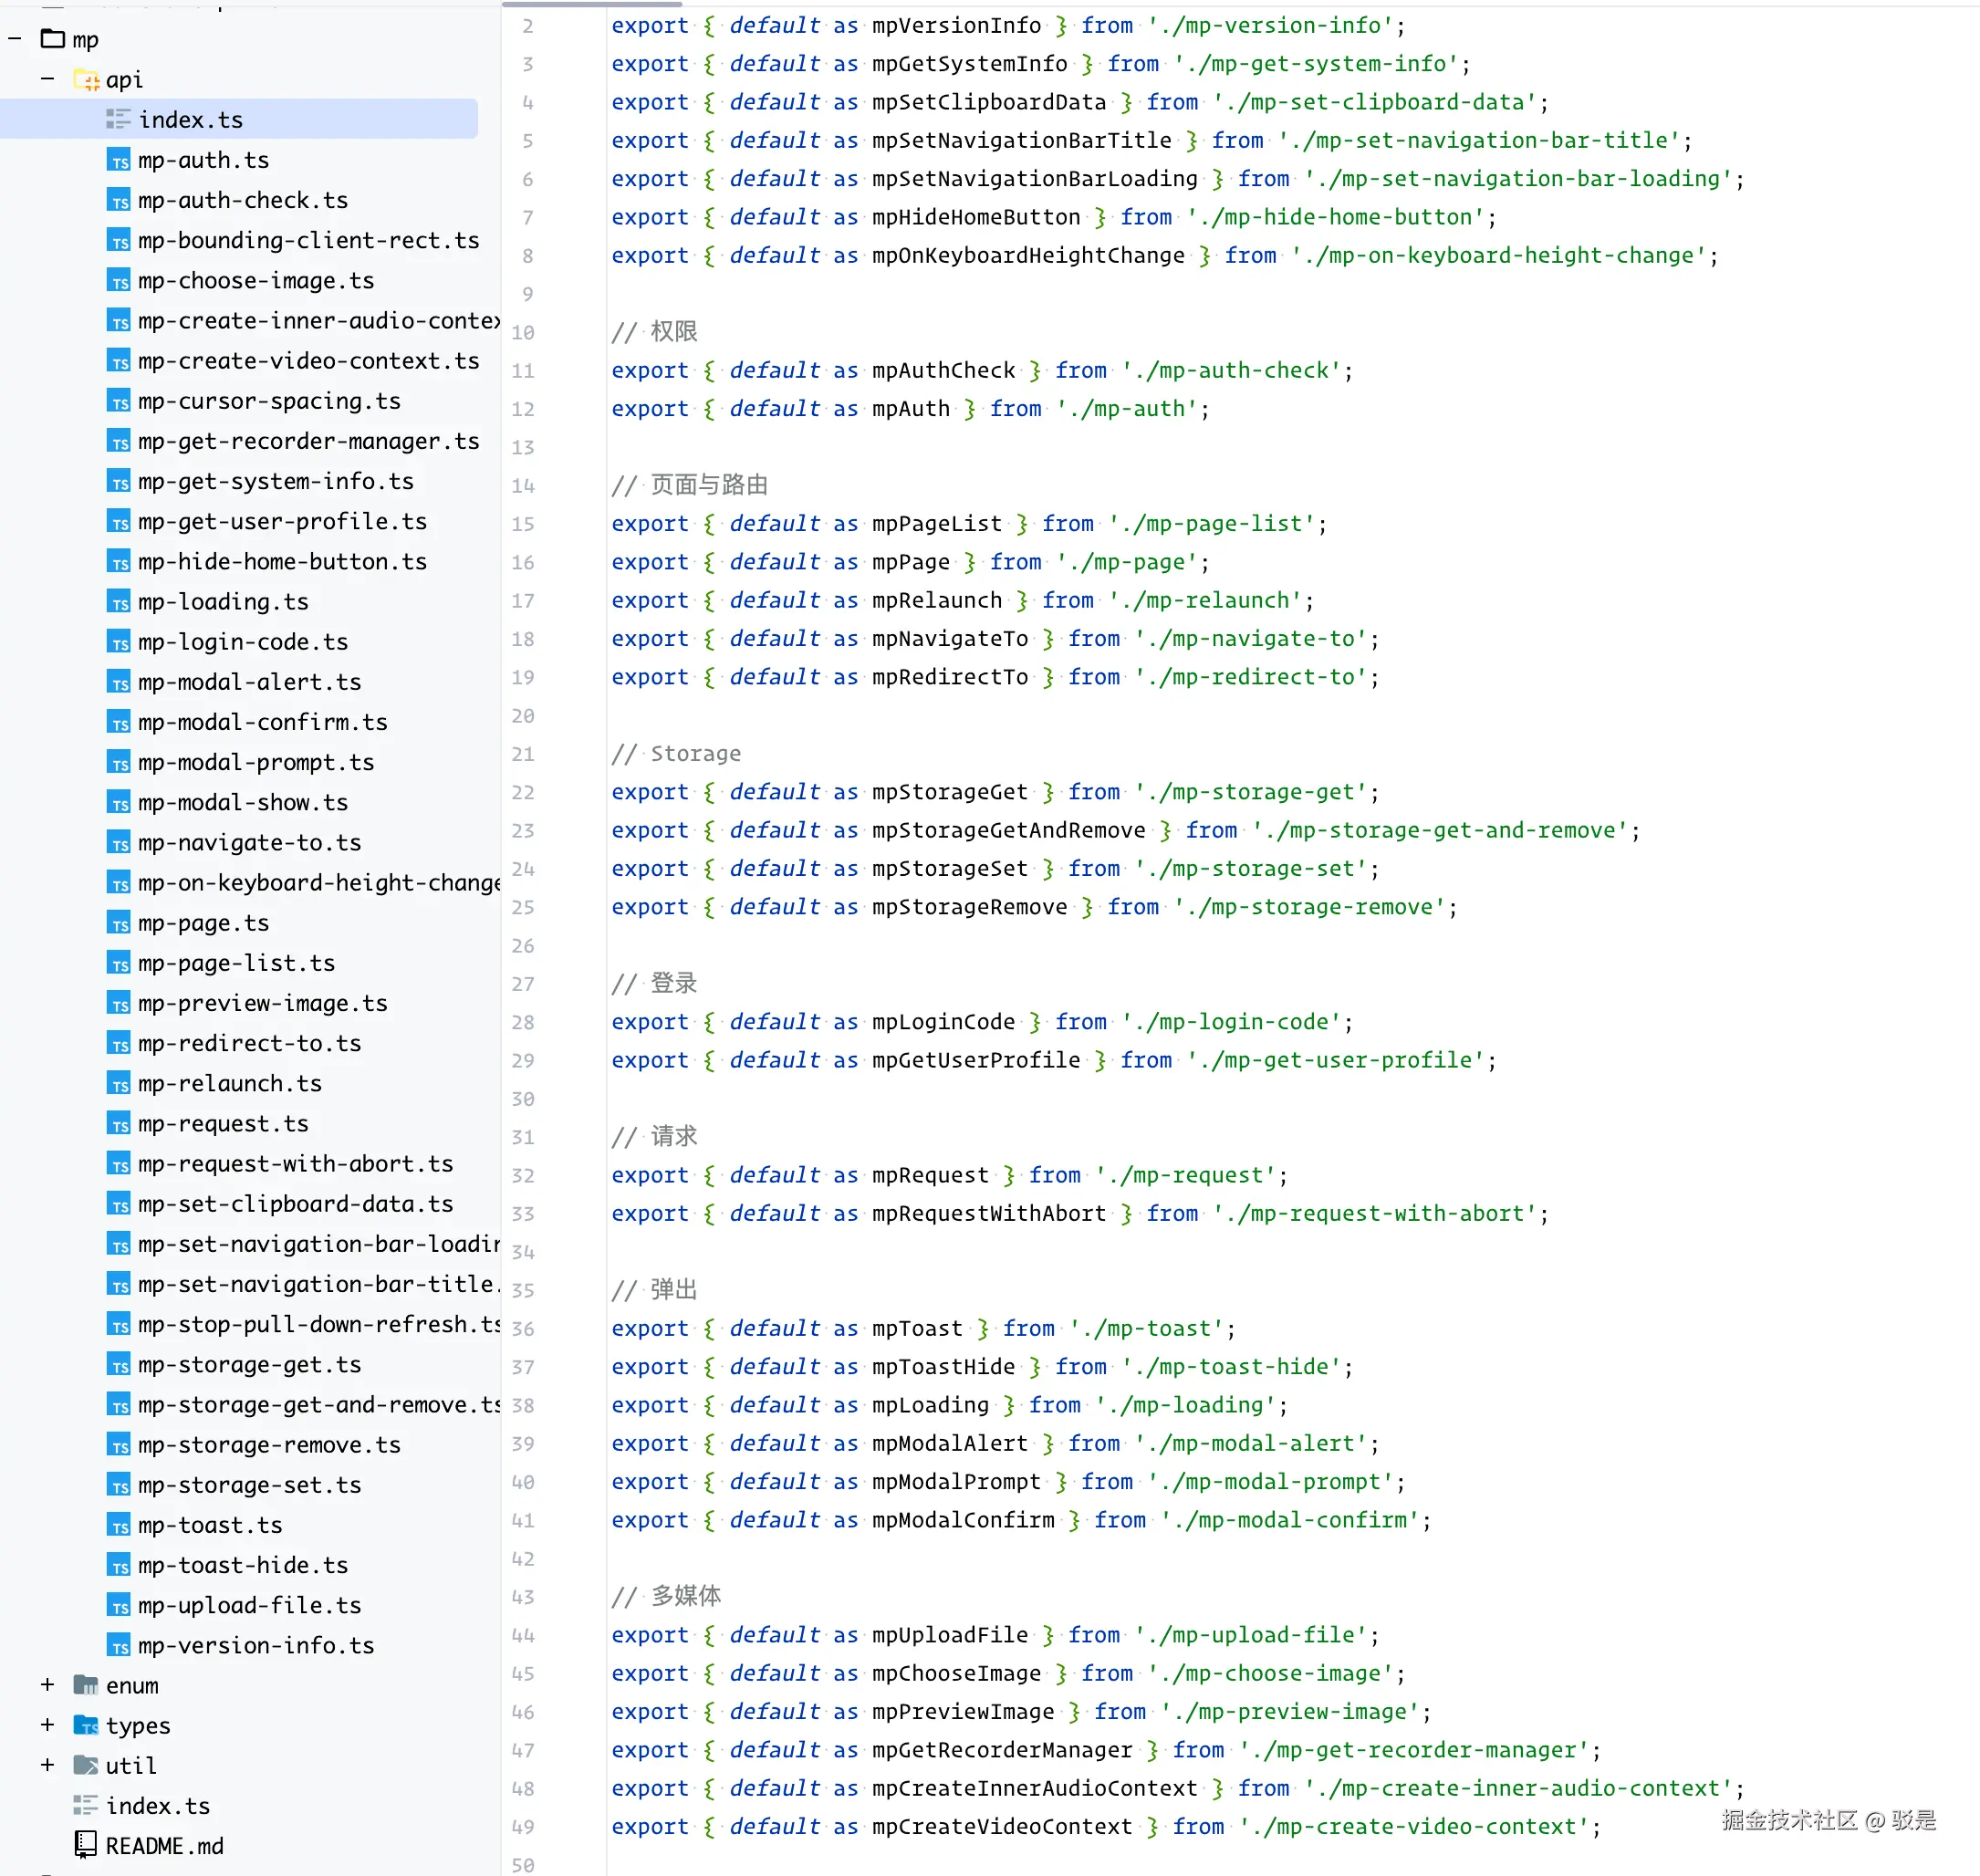1980x1876 pixels.
Task: Open mp-get-user-profile.ts file
Action: [282, 521]
